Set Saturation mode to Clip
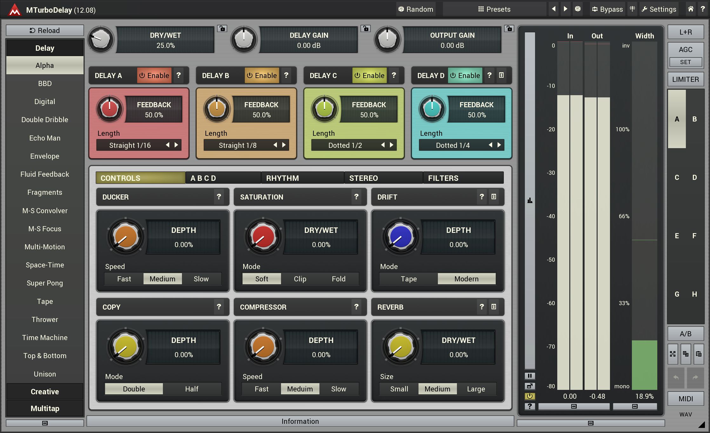Screen dimensions: 710x433 tap(300, 279)
